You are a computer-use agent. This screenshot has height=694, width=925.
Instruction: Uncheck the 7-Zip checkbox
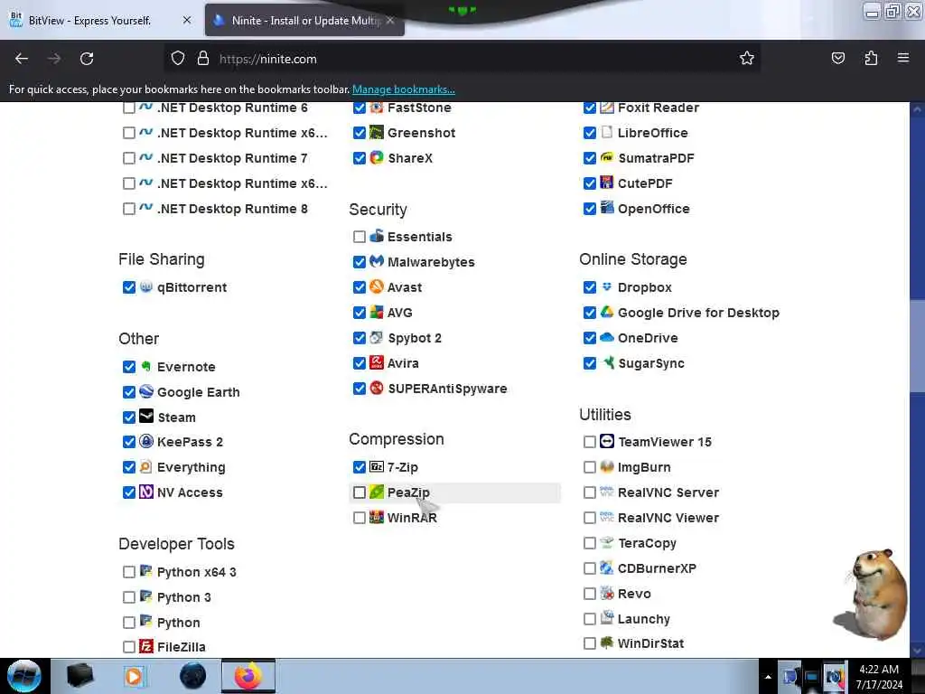coord(360,467)
